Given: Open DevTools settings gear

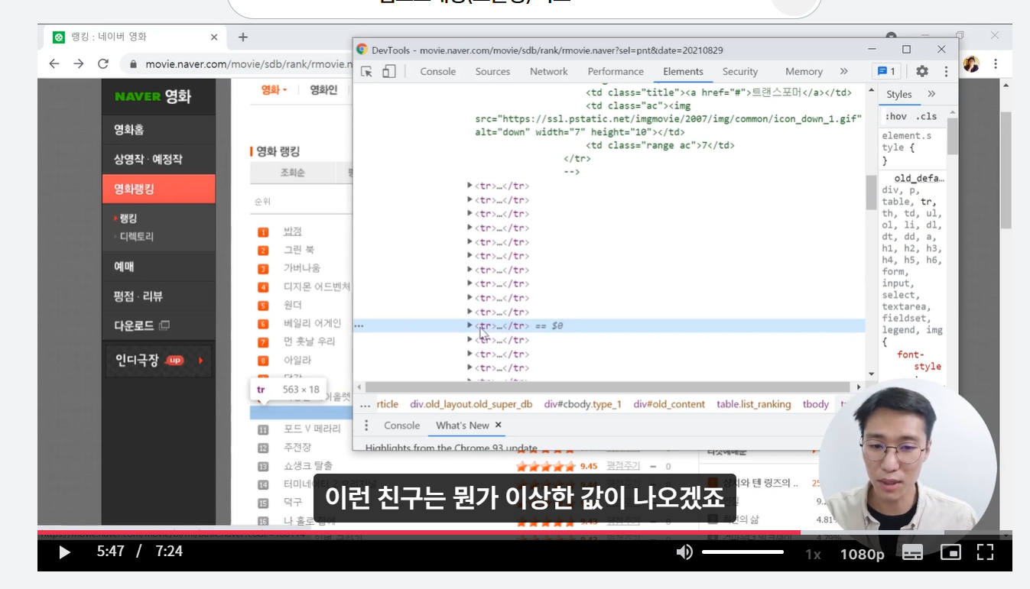Looking at the screenshot, I should point(922,71).
